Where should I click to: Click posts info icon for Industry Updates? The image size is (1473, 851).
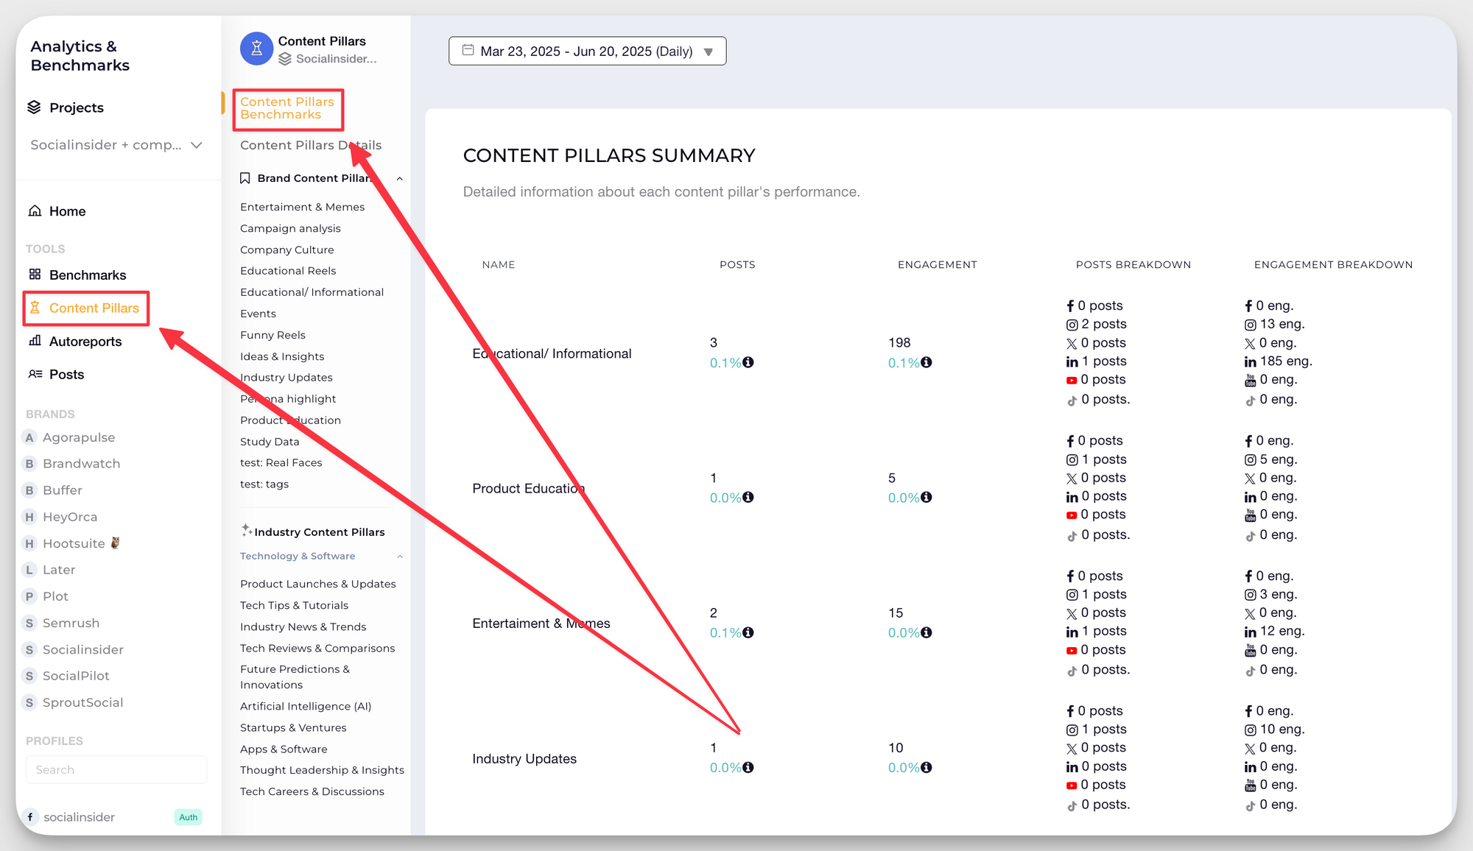[748, 767]
